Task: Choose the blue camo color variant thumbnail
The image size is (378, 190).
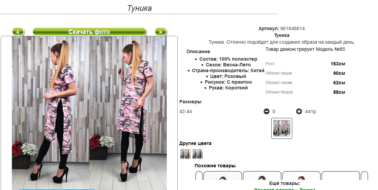Action: click(197, 154)
